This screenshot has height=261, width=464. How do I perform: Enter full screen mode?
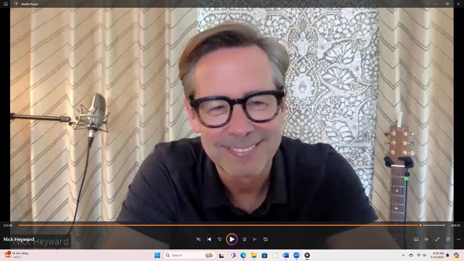[x=438, y=239]
